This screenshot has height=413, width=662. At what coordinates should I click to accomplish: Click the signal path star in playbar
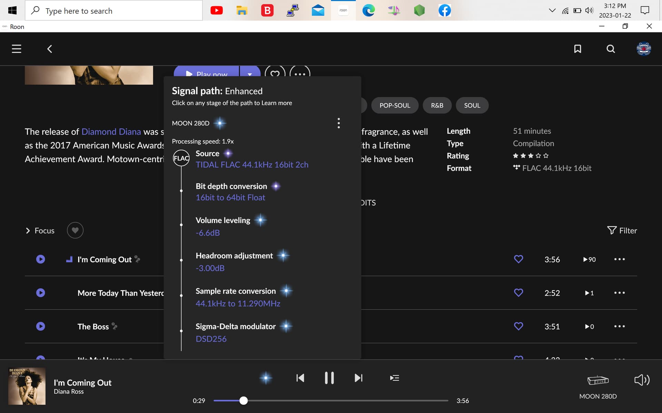(x=266, y=378)
